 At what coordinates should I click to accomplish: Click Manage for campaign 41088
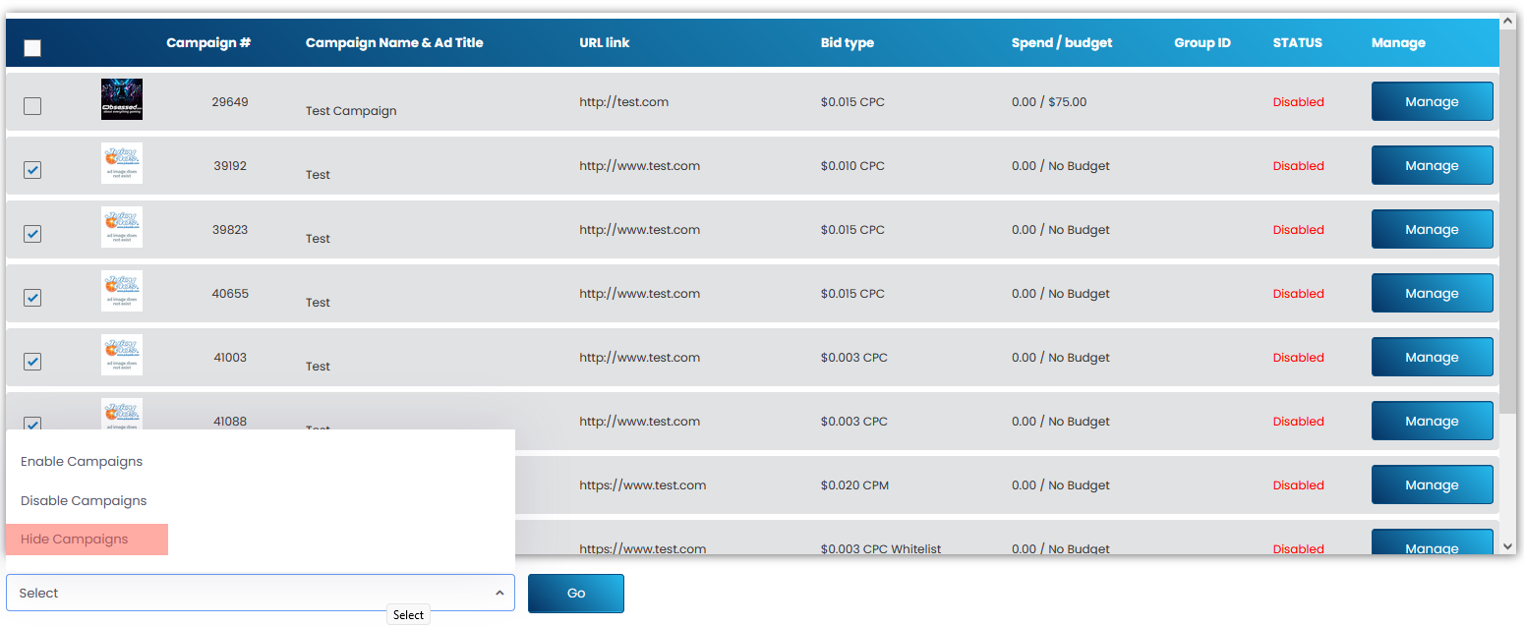coord(1432,422)
